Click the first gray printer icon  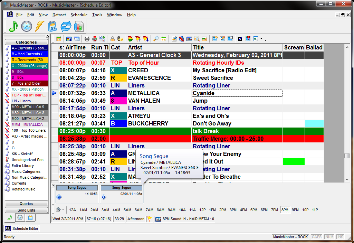pyautogui.click(x=87, y=39)
